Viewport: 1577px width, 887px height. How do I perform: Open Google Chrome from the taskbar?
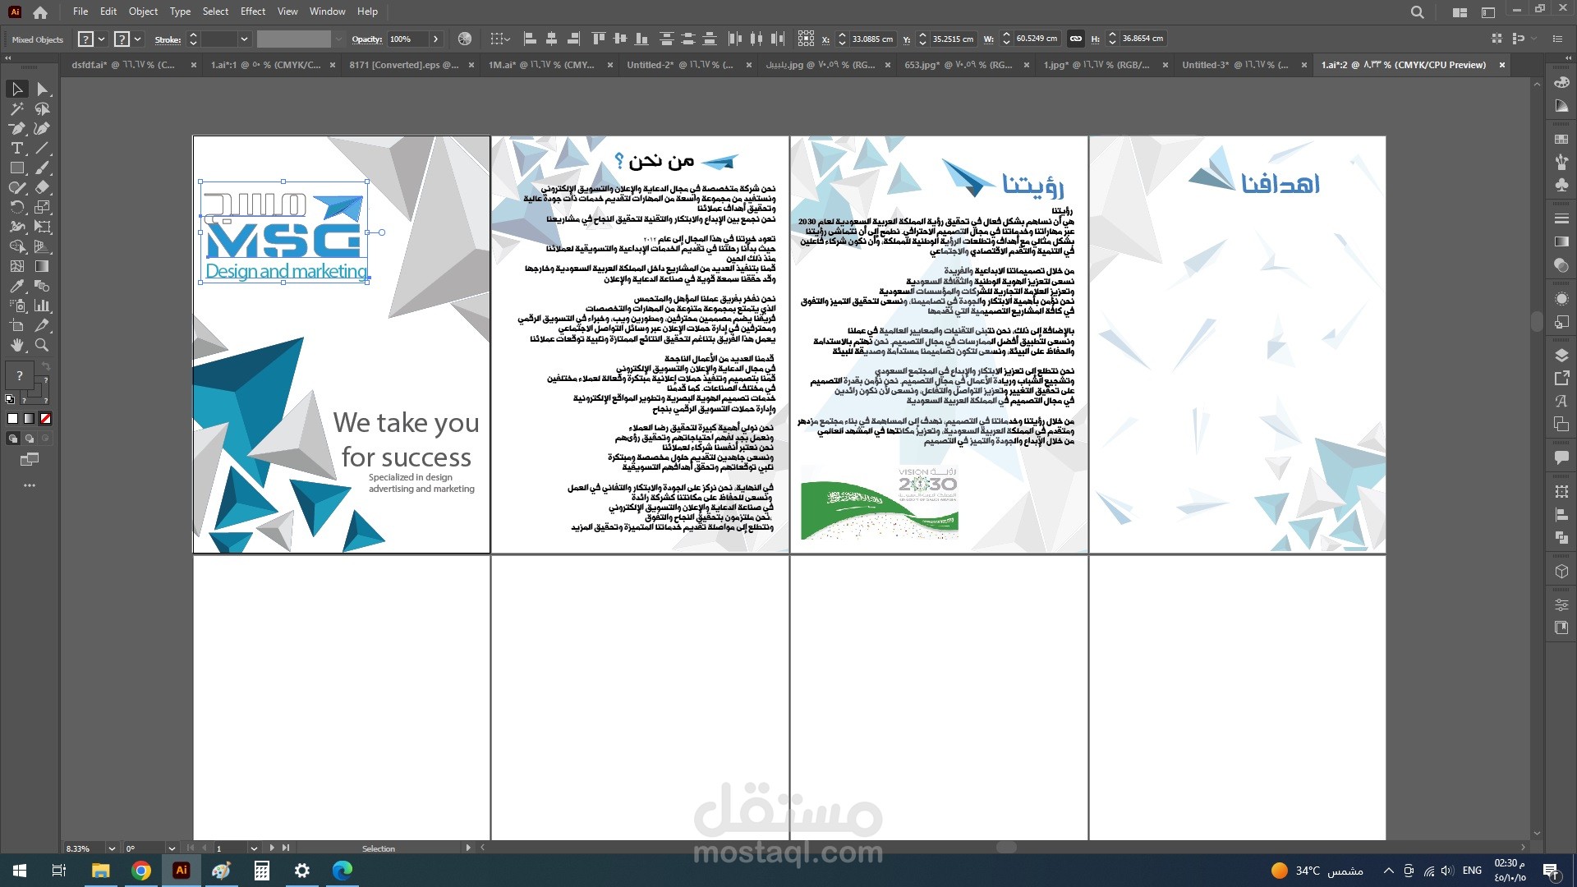pyautogui.click(x=141, y=871)
